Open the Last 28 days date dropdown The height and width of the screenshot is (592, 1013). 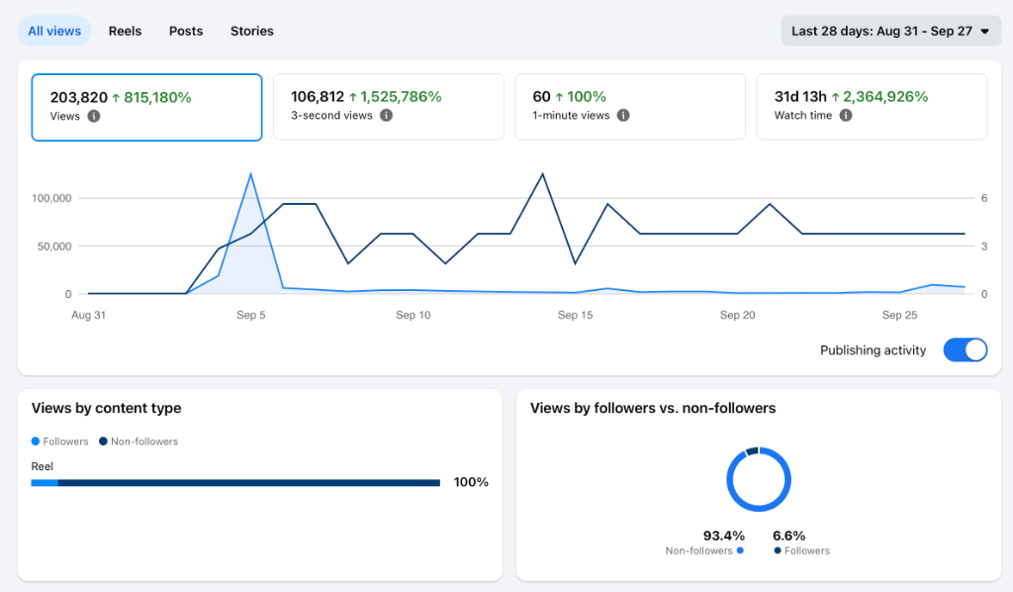click(x=891, y=31)
